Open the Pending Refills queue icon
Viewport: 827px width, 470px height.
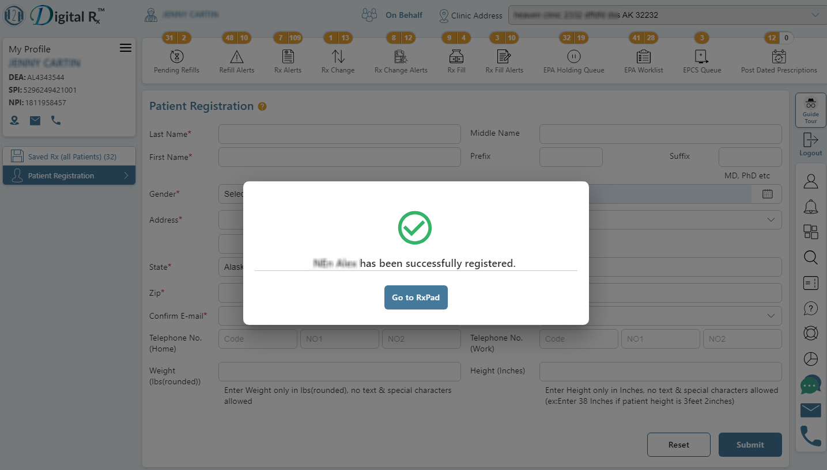pyautogui.click(x=176, y=56)
